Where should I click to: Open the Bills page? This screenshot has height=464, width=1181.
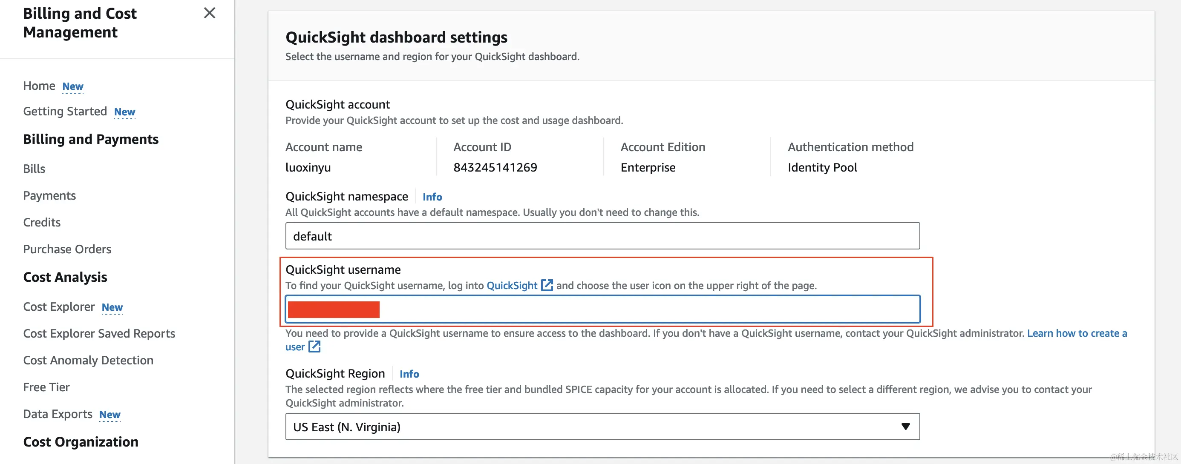[34, 169]
